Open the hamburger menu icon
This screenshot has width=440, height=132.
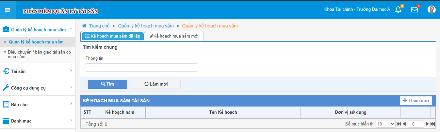8,10
